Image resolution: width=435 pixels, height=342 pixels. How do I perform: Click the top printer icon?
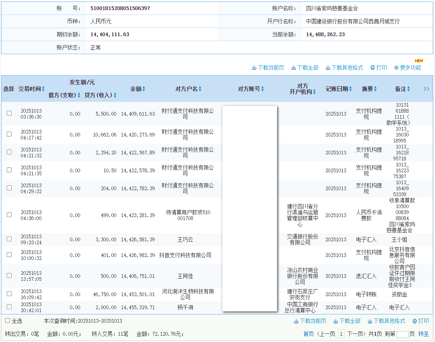pos(372,68)
